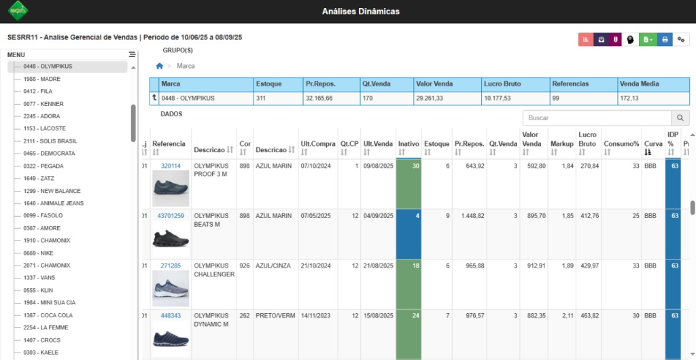Image resolution: width=696 pixels, height=360 pixels.
Task: Select 1153 - LACOSTE brand
Action: pos(44,128)
